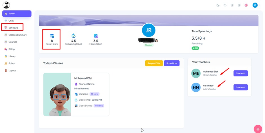Expand the JR profile dropdown arrow
This screenshot has height=133, width=265.
coord(260,5)
